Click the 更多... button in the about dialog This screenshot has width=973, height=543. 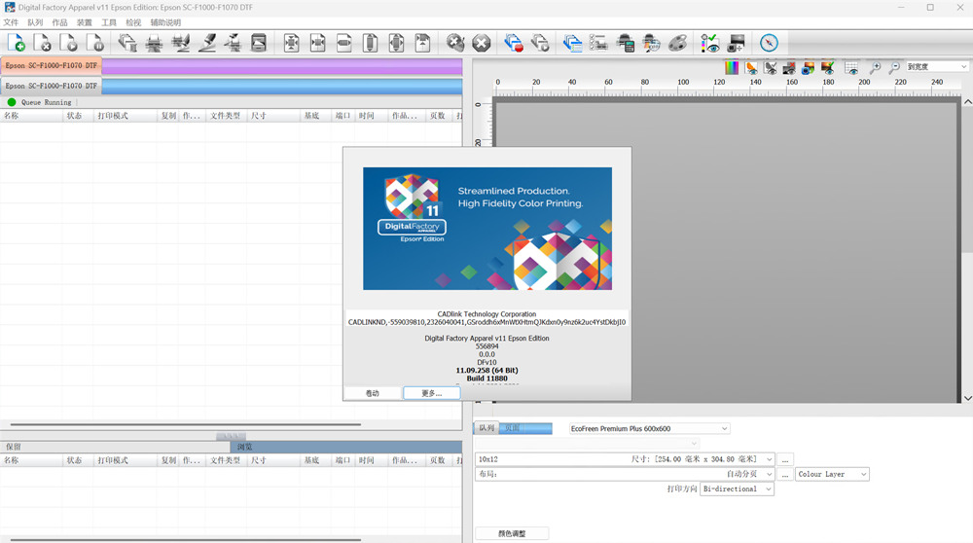click(x=432, y=393)
